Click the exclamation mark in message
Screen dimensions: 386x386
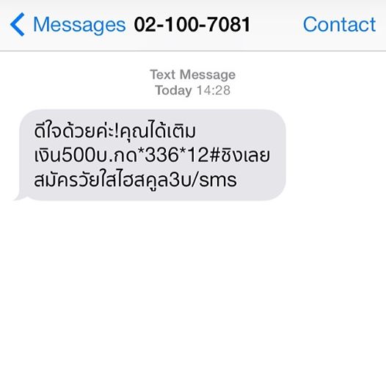[117, 131]
